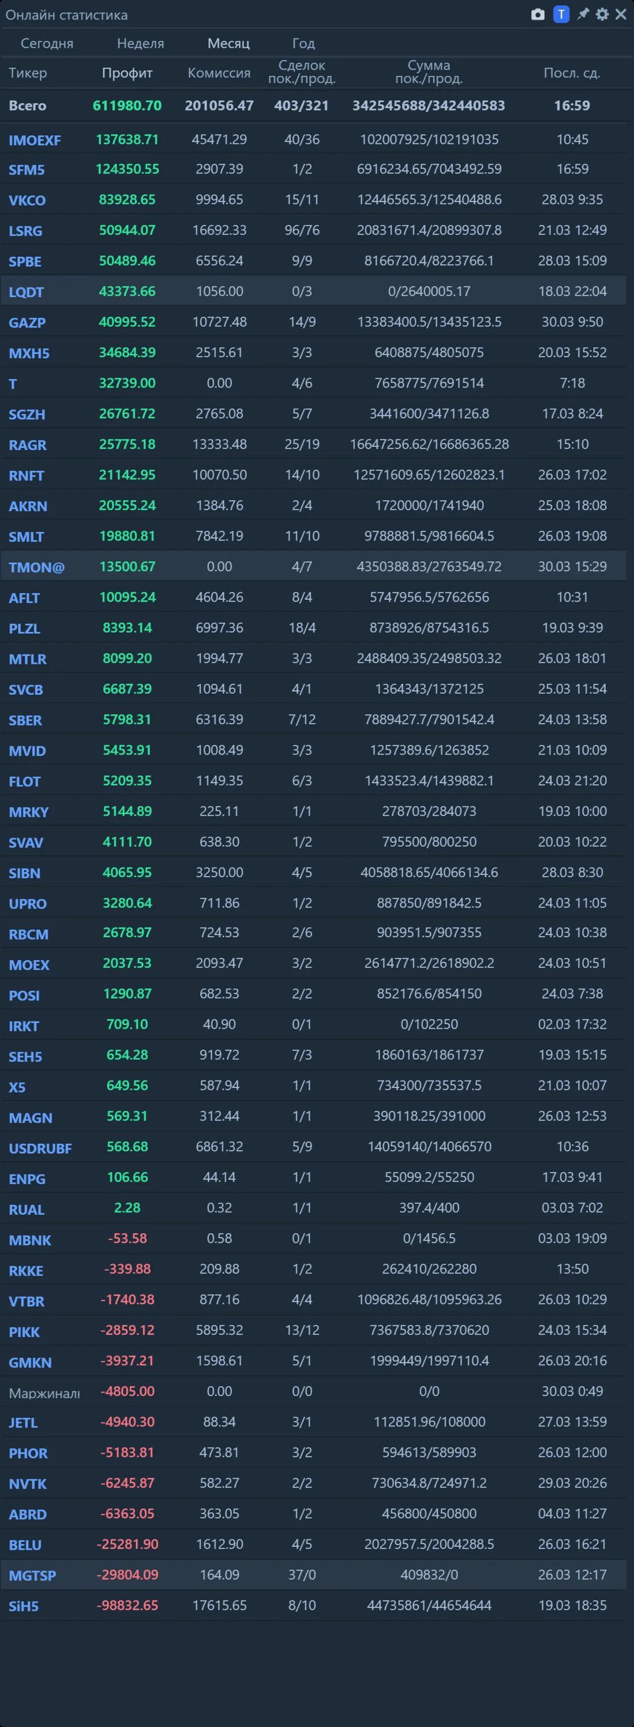
Task: Select the Месяц tab
Action: 228,43
